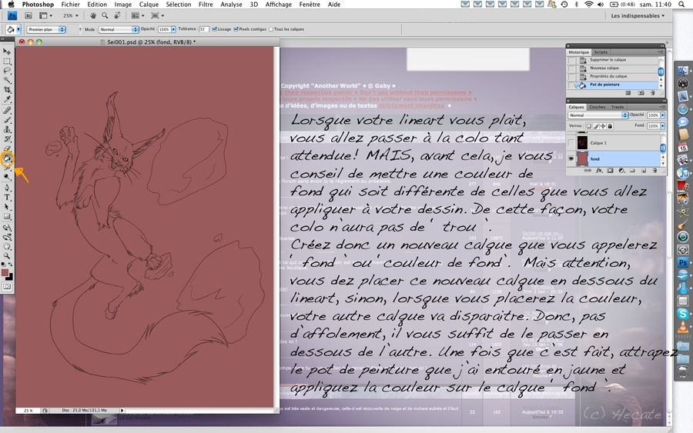Select the Brush tool
The image size is (693, 433).
tap(7, 120)
